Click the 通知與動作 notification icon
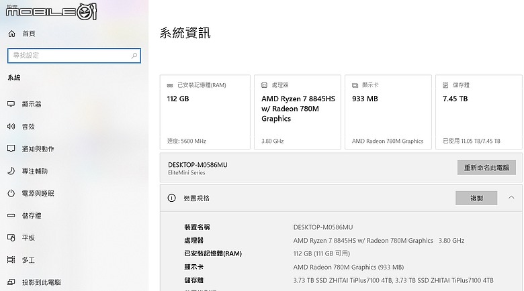This screenshot has height=291, width=524. (11, 148)
